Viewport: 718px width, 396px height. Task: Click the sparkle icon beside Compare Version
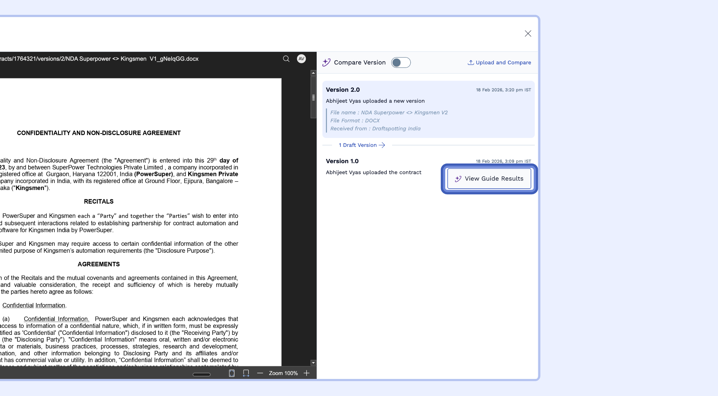point(326,62)
